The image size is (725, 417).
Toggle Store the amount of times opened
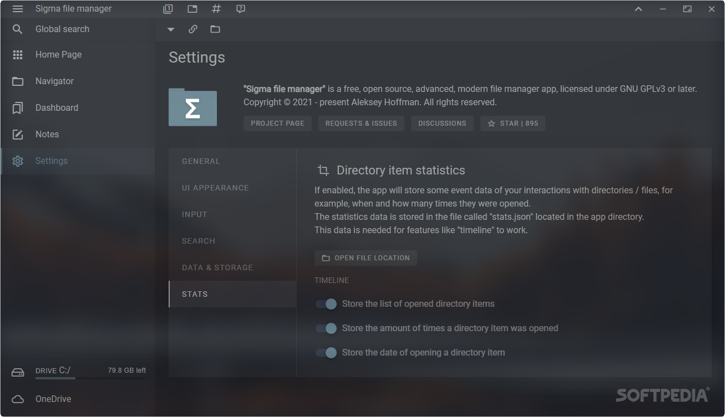pyautogui.click(x=326, y=328)
